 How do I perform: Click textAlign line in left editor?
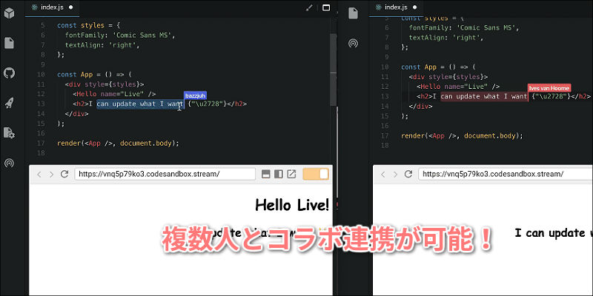tap(102, 45)
